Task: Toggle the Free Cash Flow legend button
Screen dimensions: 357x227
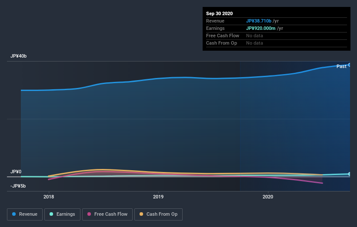Action: tap(107, 214)
